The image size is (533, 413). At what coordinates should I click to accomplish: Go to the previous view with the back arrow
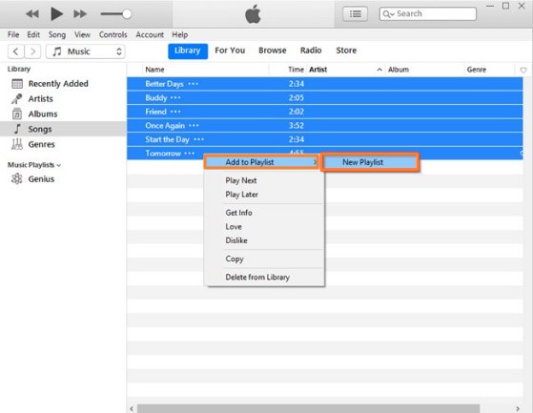coord(15,52)
